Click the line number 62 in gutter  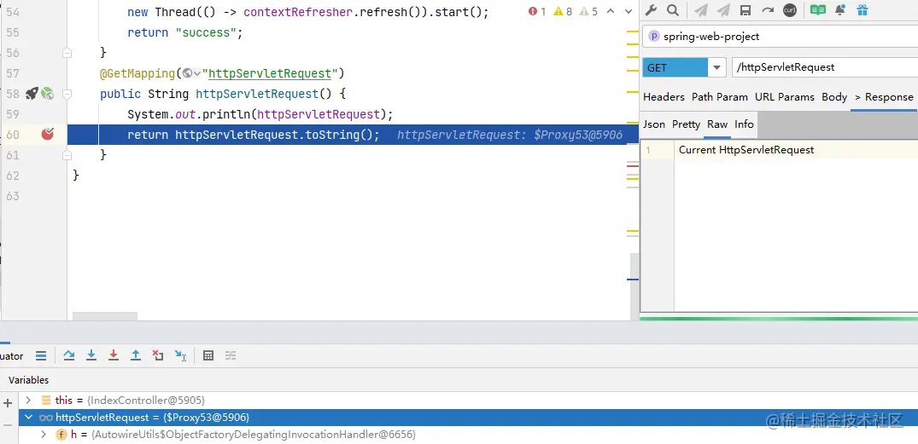tap(12, 176)
